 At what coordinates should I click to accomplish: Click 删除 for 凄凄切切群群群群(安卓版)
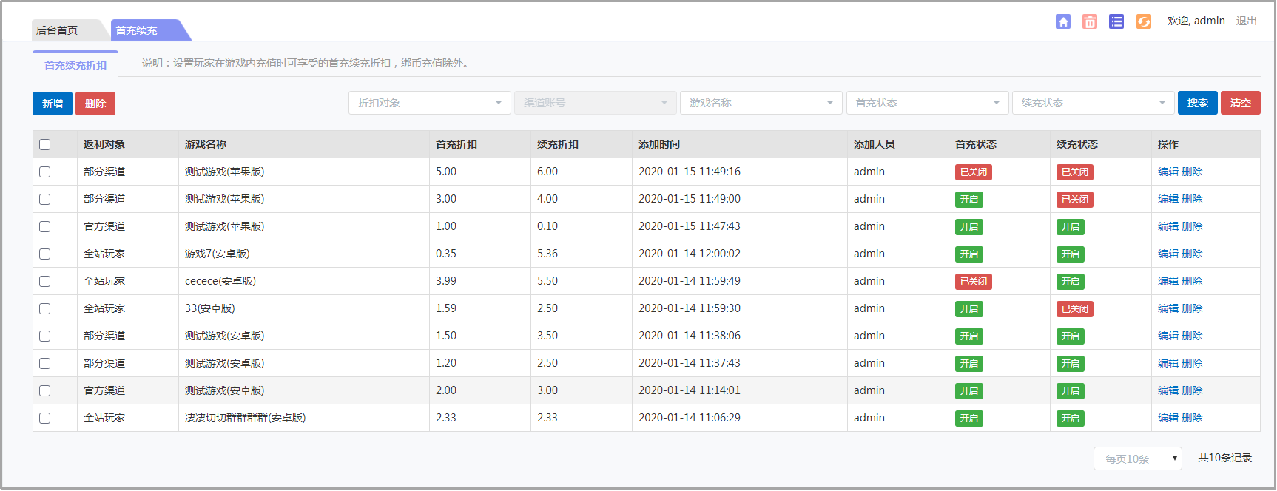[x=1192, y=418]
